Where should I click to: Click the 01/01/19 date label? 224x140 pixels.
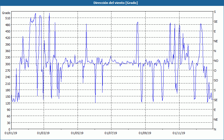click(x=11, y=133)
